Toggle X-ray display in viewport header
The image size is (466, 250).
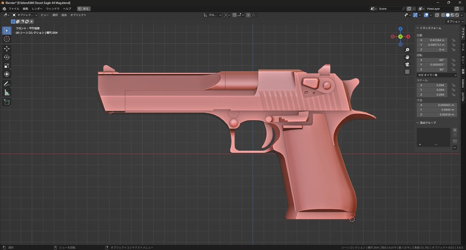coord(437,15)
